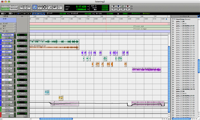Click the Fast Forward transport button

tap(123, 9)
